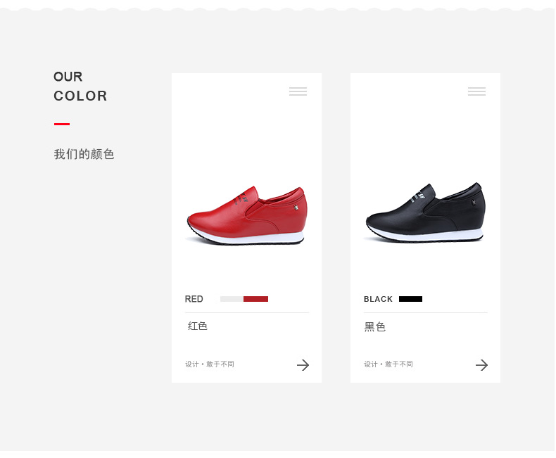Viewport: 556px width, 458px height.
Task: Click the 我们的颜色 subtitle
Action: pyautogui.click(x=84, y=154)
